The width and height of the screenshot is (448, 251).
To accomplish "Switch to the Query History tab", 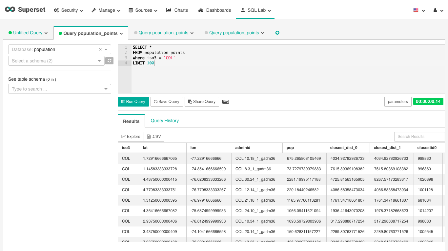I will [165, 121].
